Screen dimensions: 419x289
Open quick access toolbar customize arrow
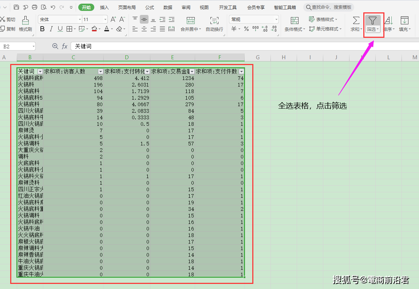pos(71,8)
